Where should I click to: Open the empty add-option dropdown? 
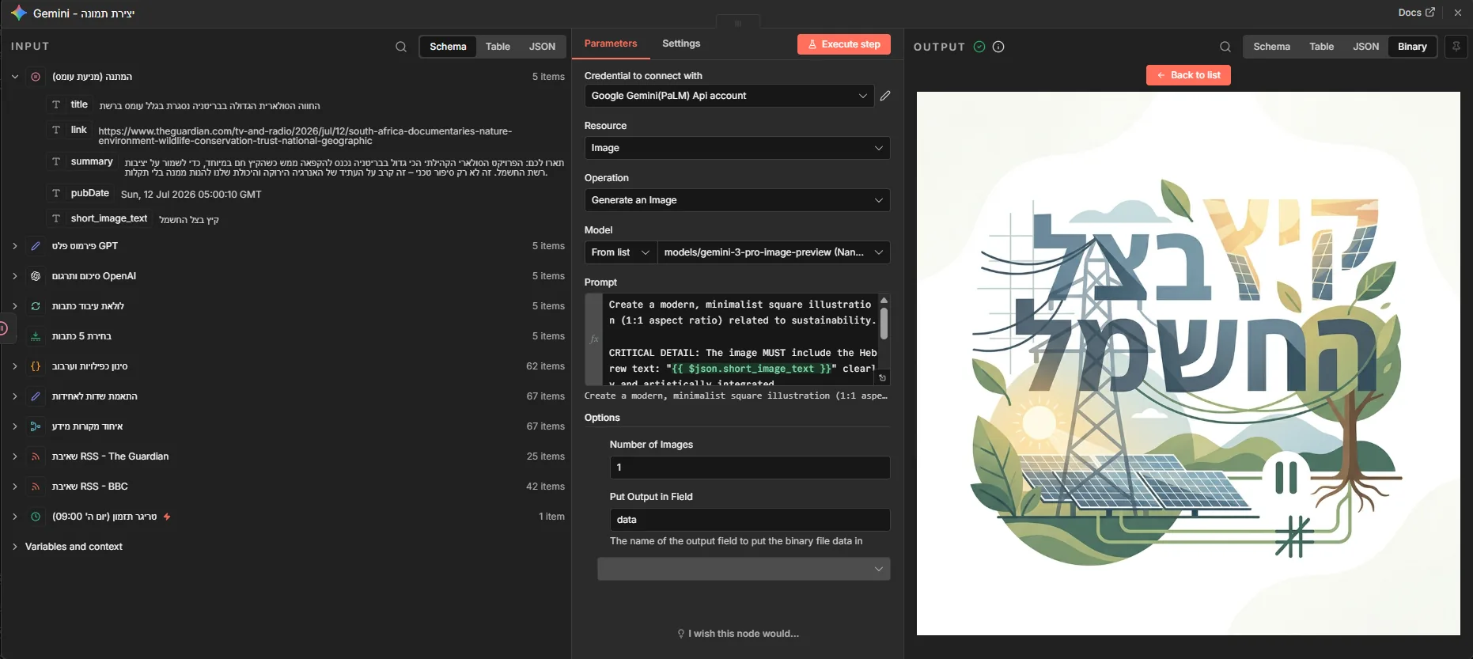click(744, 569)
